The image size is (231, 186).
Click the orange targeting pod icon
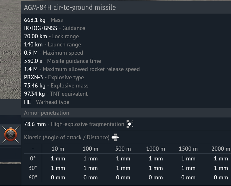tap(11, 135)
